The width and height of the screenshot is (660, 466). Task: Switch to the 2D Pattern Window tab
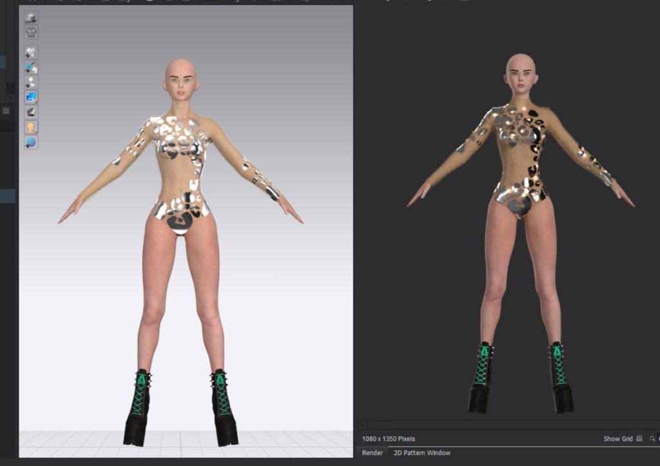pyautogui.click(x=422, y=453)
